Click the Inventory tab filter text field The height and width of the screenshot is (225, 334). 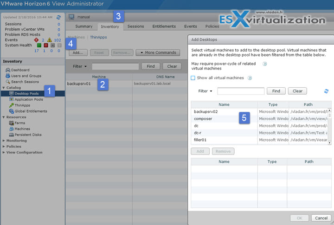pos(115,66)
